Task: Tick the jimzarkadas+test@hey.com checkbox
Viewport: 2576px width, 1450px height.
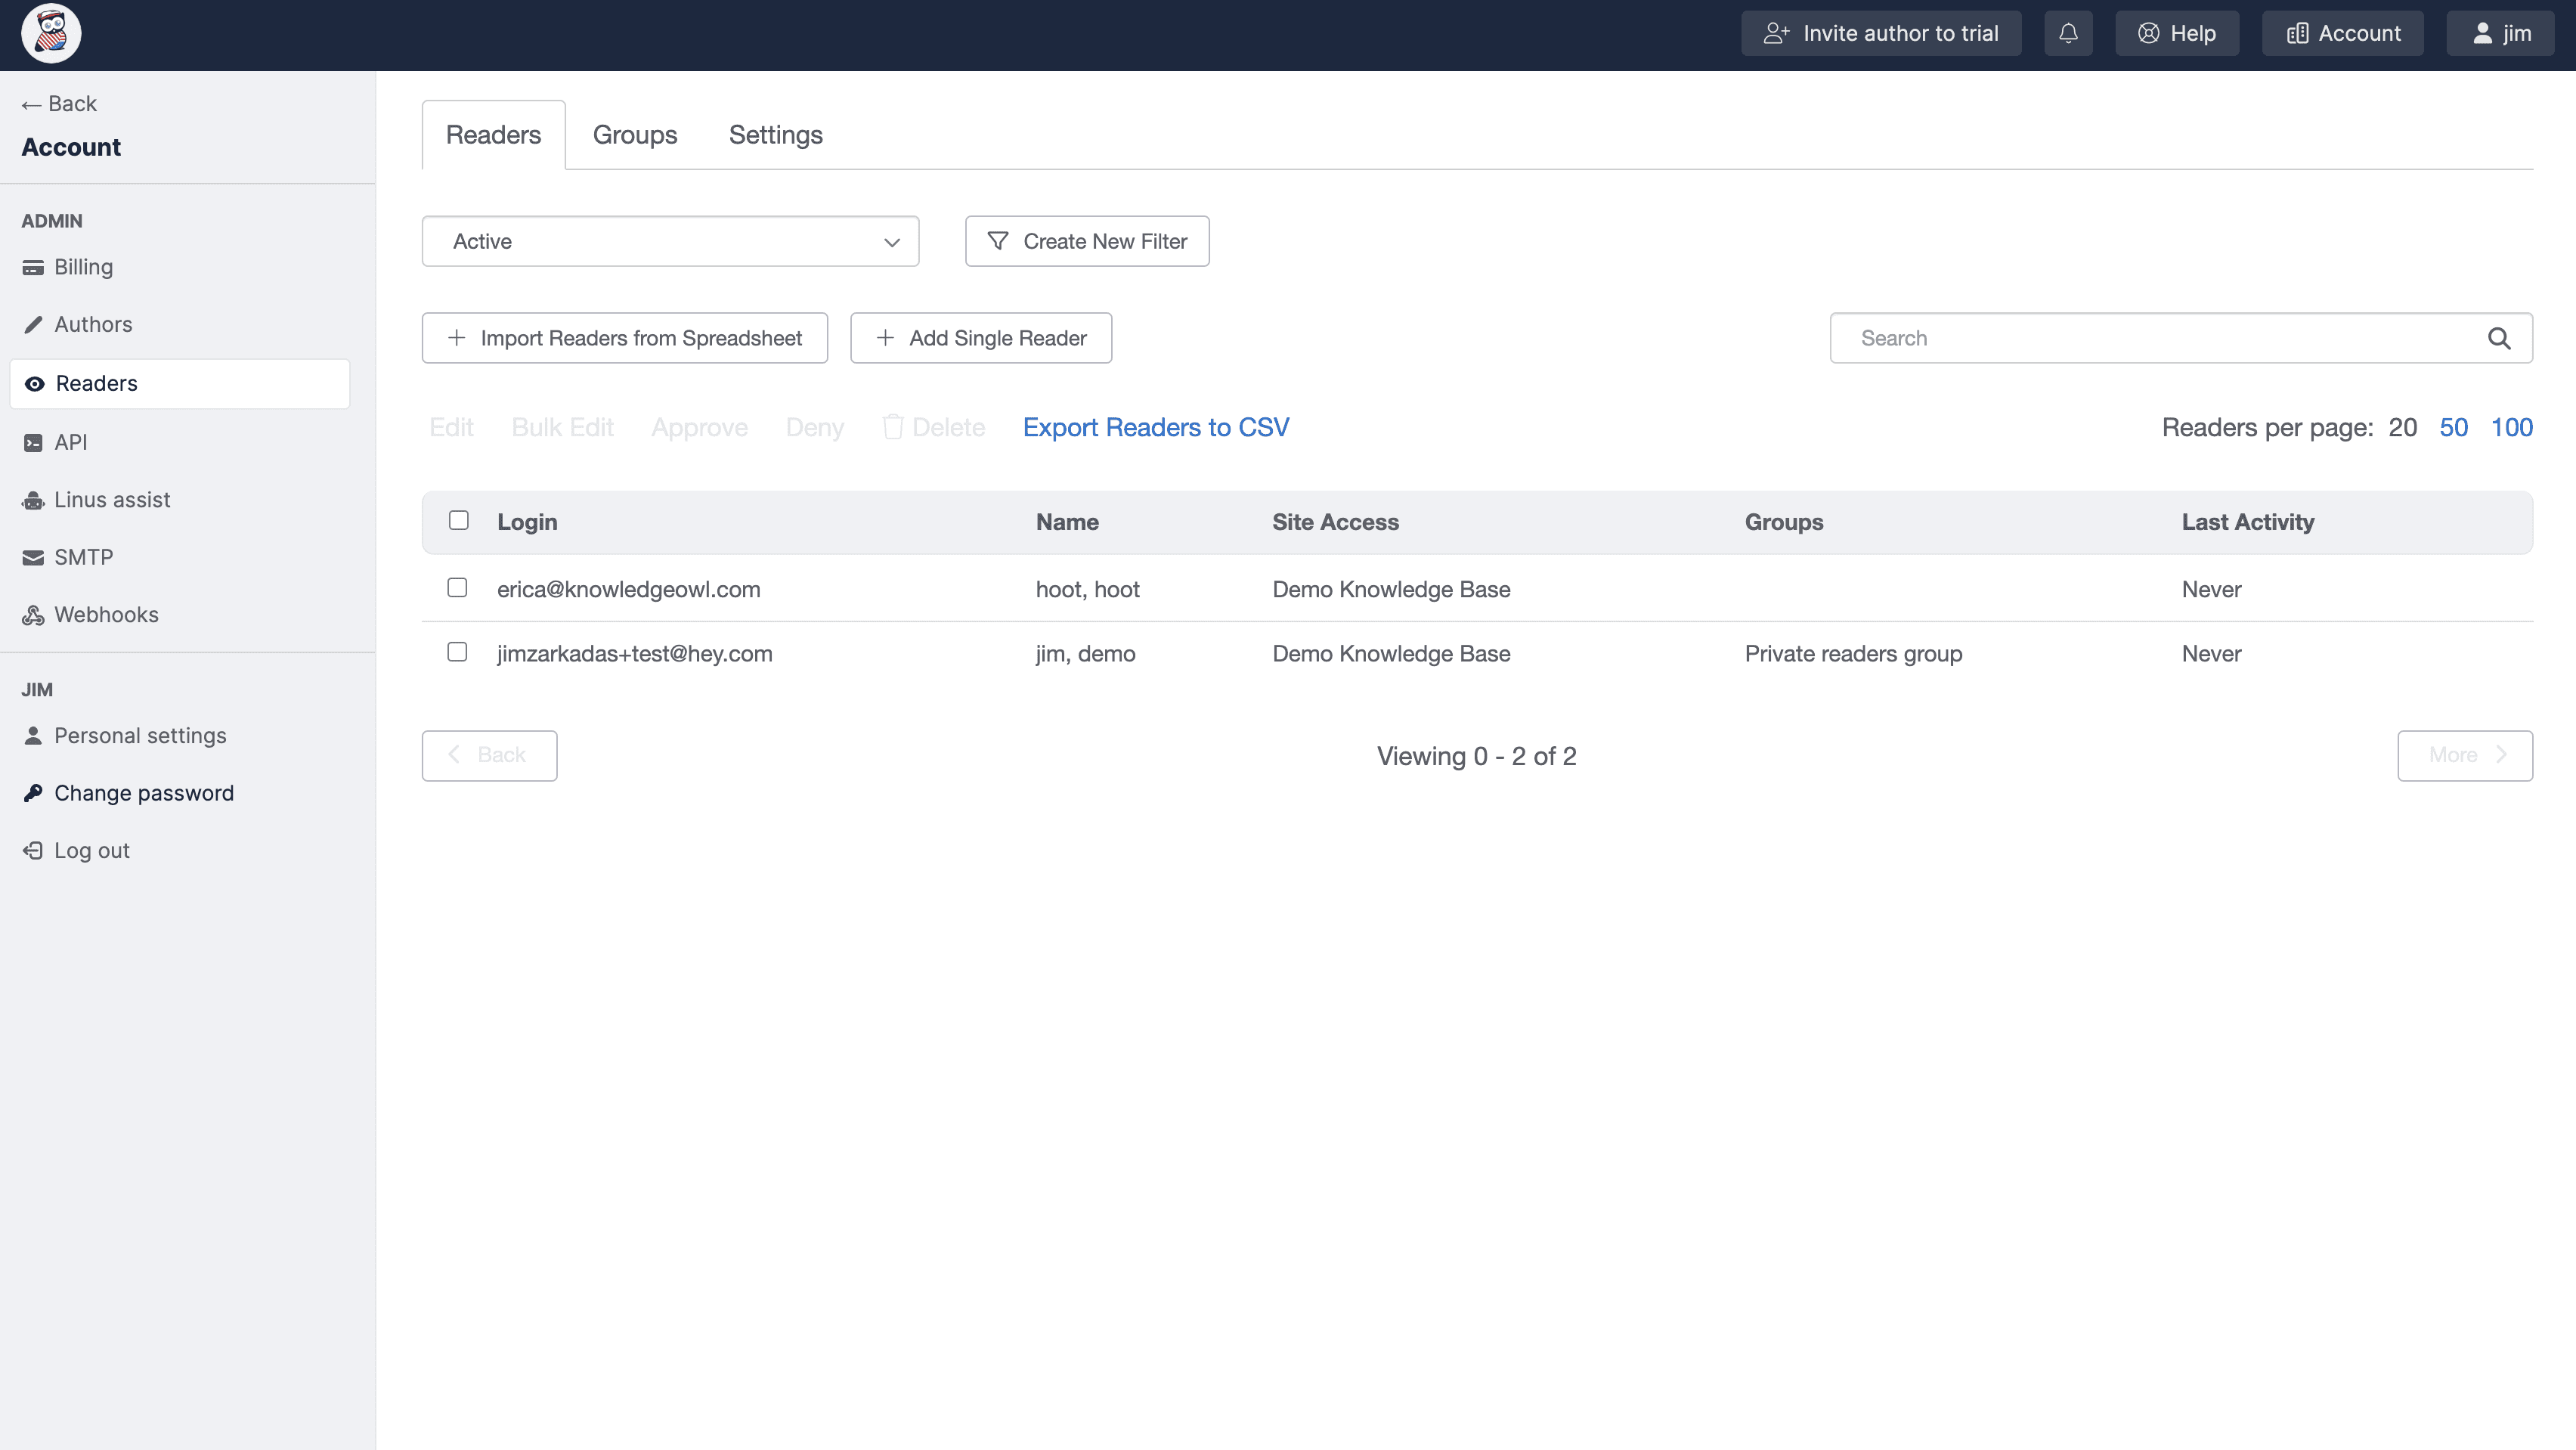Action: click(x=457, y=652)
